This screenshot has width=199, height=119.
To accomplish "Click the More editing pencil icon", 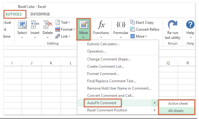I will [84, 25].
